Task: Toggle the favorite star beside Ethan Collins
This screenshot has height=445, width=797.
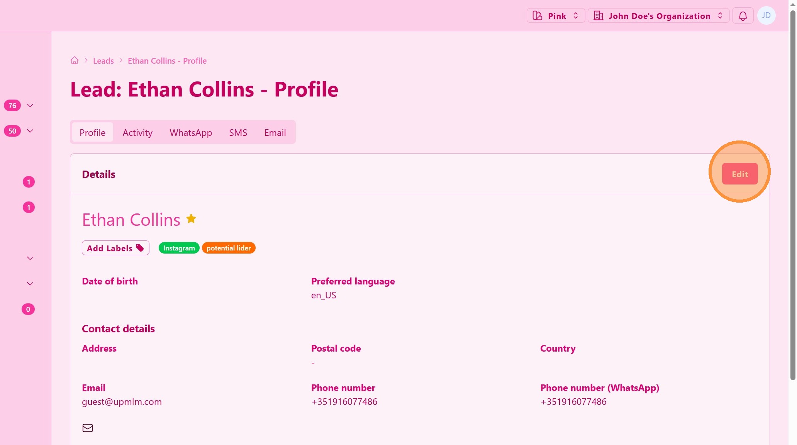Action: click(191, 219)
